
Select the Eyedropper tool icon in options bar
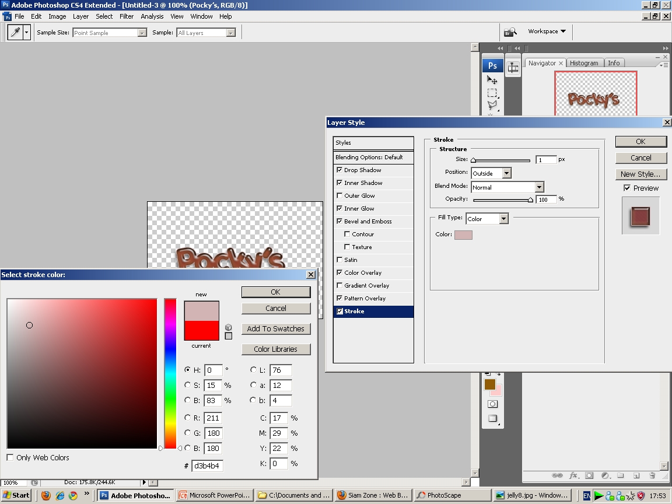coord(15,32)
